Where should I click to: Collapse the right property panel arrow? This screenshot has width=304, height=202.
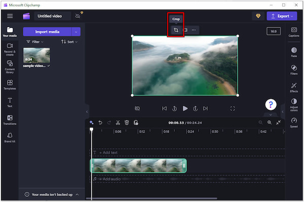point(283,111)
